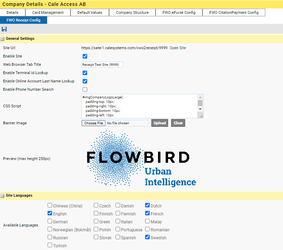Check the Flemish language box
The height and width of the screenshot is (250, 283).
[x=118, y=213]
